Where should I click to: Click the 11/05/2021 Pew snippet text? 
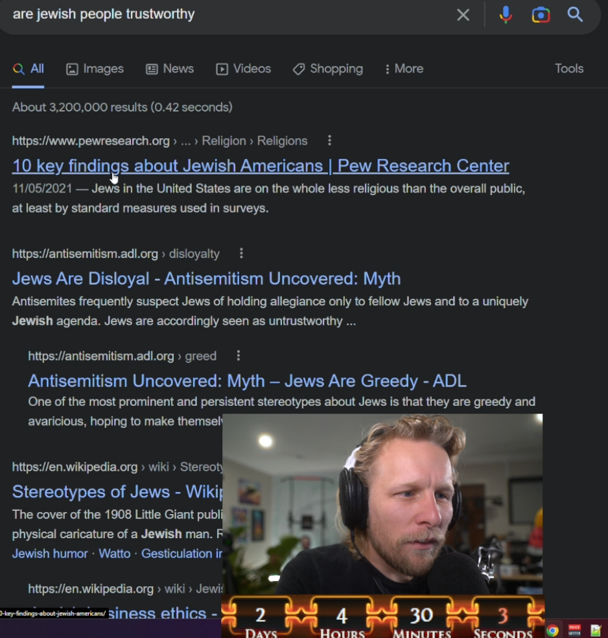(268, 198)
